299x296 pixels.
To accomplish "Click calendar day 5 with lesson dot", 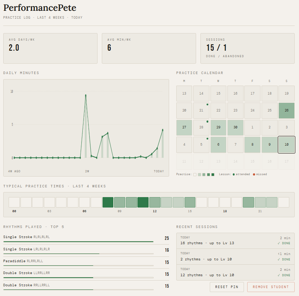I will pos(201,145).
